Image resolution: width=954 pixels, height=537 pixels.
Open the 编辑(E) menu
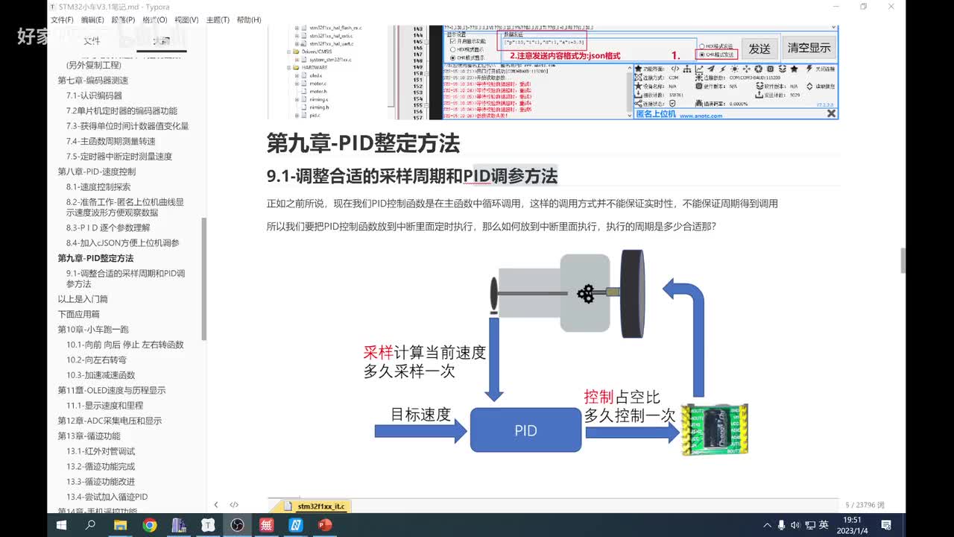click(x=92, y=20)
